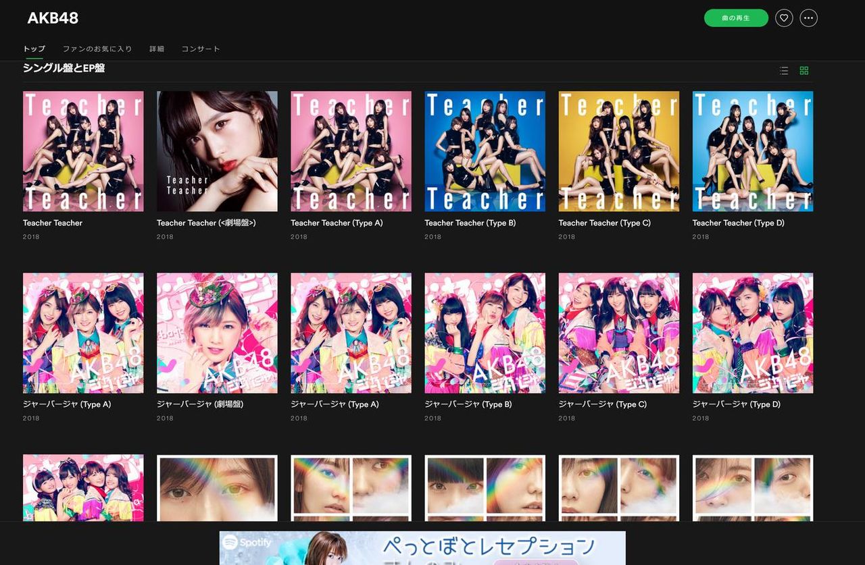Image resolution: width=865 pixels, height=565 pixels.
Task: Click the Teacher Teacher (Type D) cover art
Action: pyautogui.click(x=753, y=151)
